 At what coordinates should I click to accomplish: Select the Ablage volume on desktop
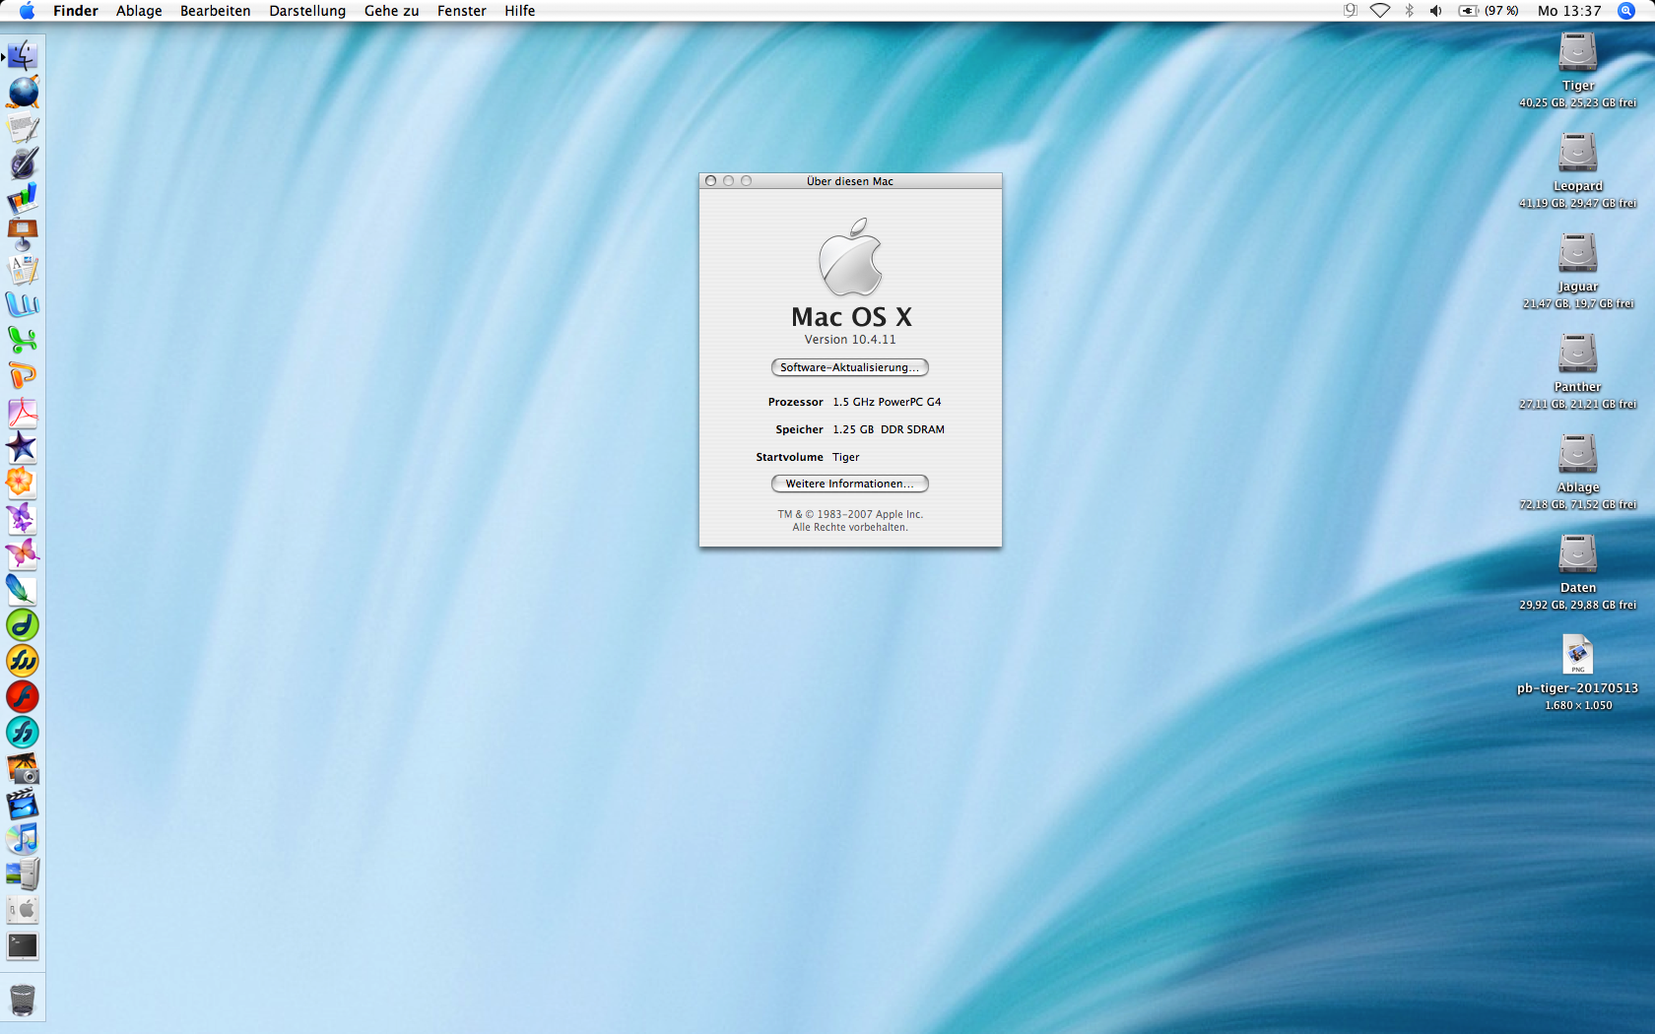[1578, 454]
